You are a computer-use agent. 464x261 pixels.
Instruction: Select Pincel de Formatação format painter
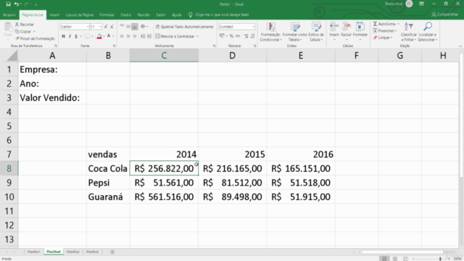point(35,38)
